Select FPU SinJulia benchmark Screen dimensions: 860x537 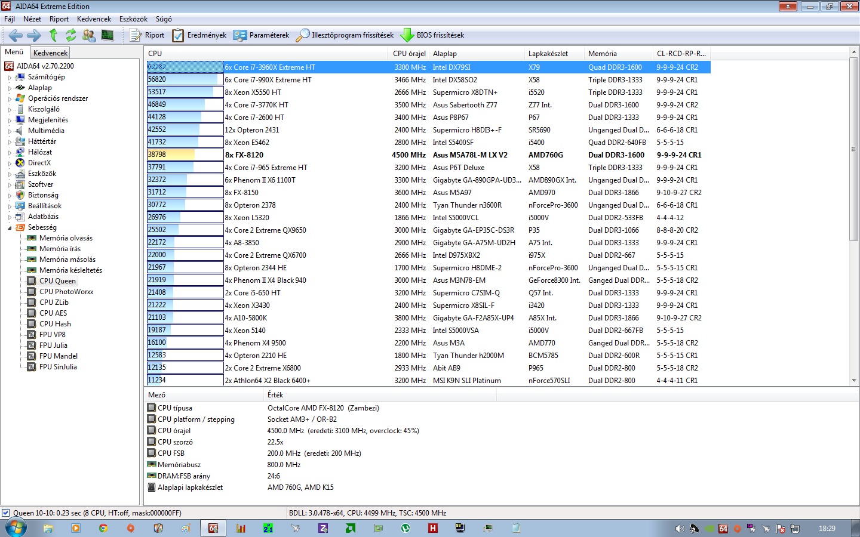click(58, 367)
